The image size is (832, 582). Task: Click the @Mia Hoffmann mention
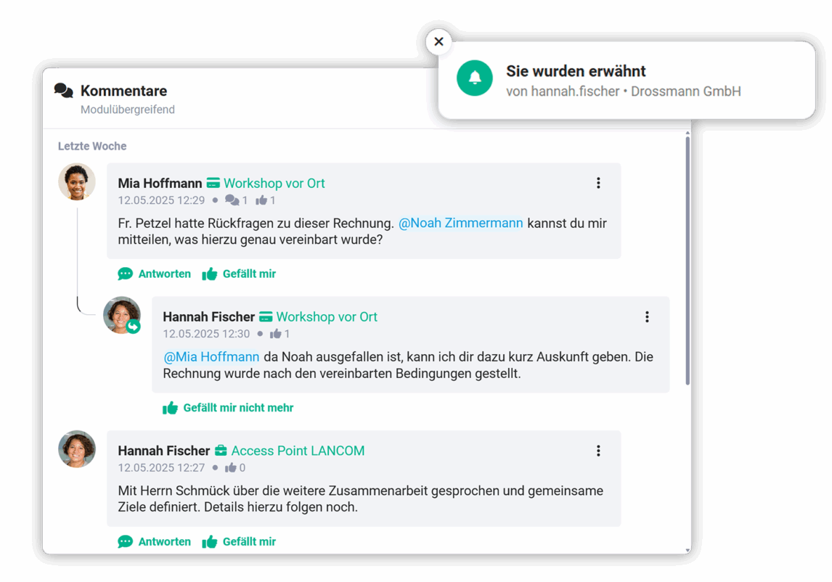coord(211,356)
